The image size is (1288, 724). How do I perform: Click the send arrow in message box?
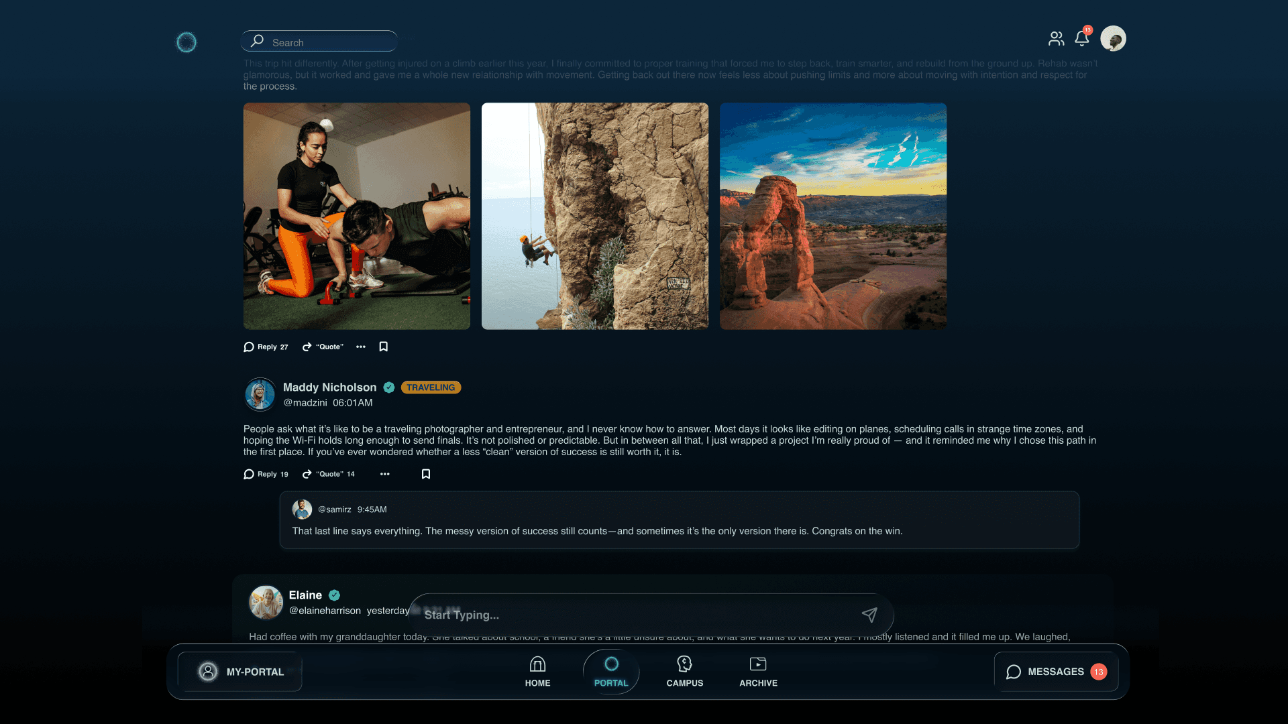click(x=869, y=615)
